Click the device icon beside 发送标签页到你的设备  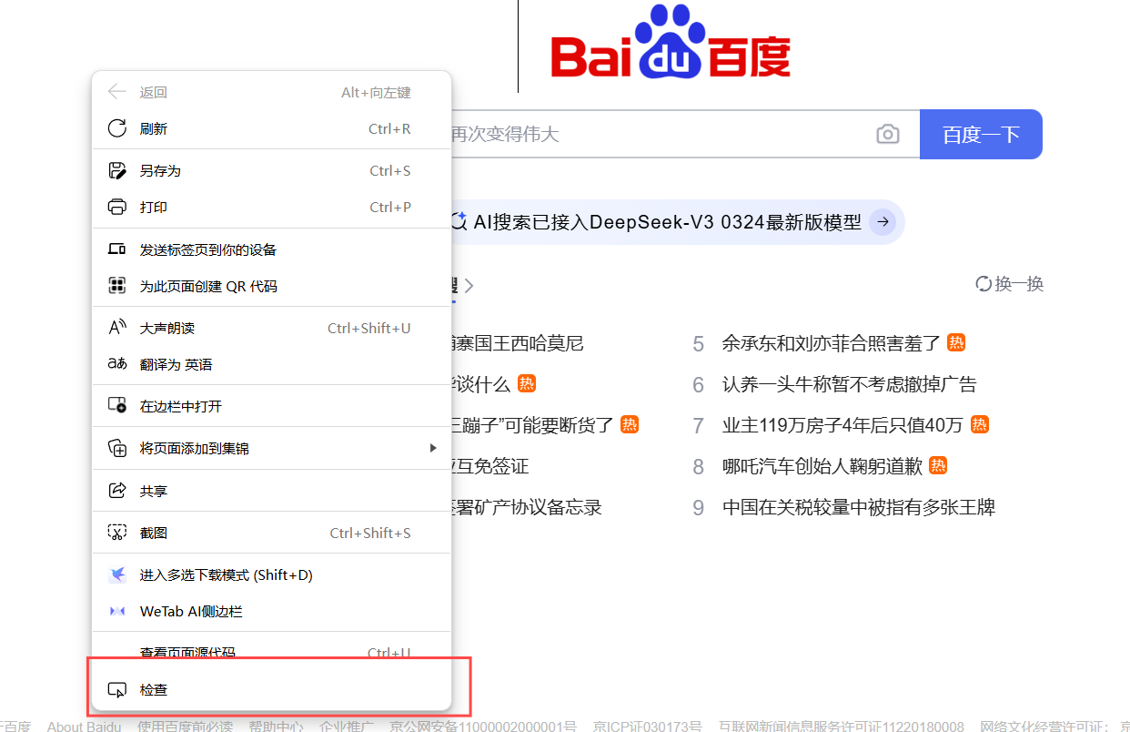point(116,249)
